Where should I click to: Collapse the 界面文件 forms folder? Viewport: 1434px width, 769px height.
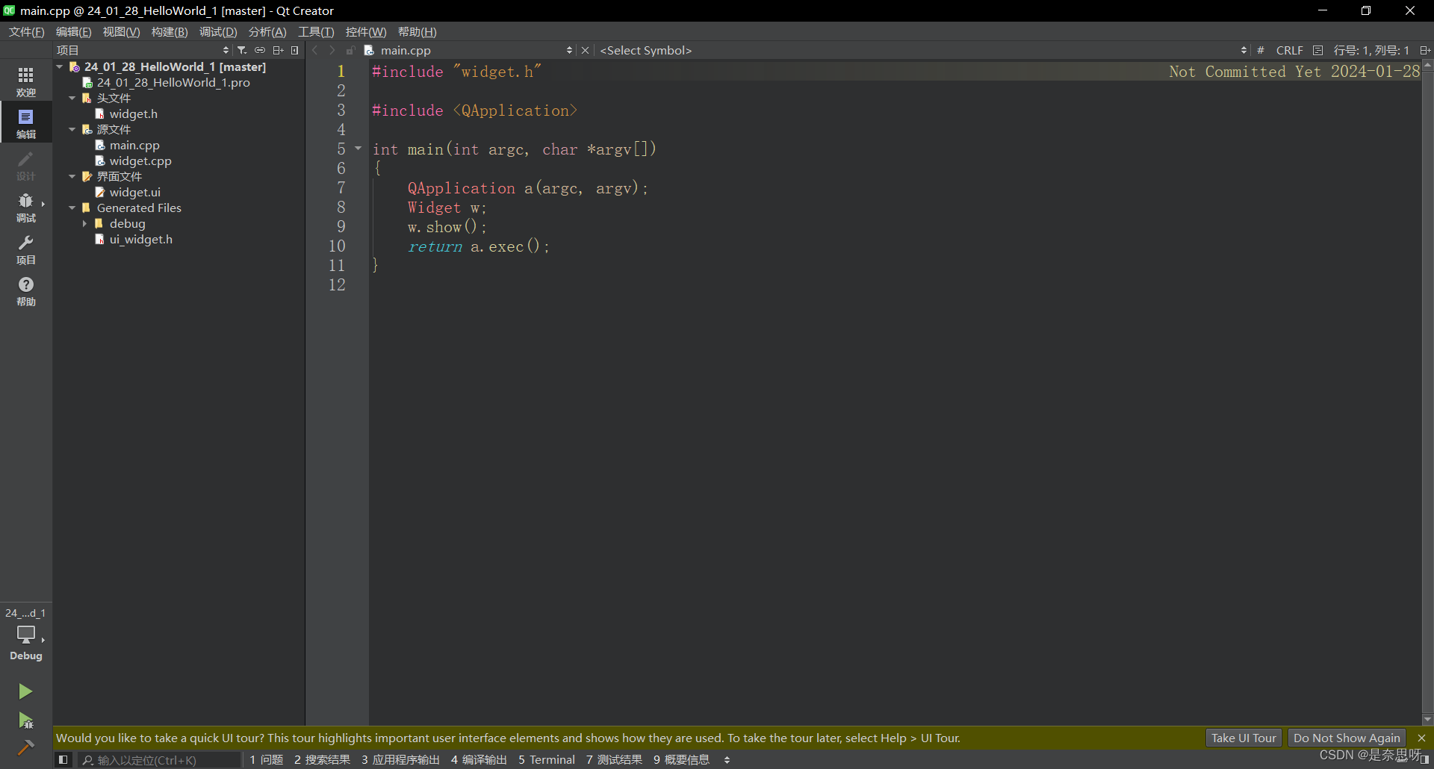click(72, 176)
